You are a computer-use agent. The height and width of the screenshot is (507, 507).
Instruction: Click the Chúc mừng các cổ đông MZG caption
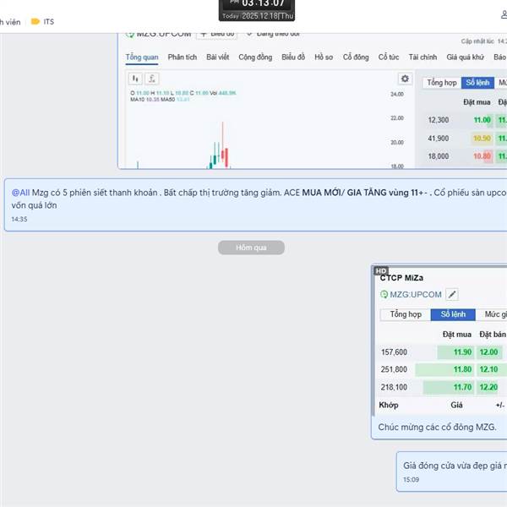click(437, 427)
